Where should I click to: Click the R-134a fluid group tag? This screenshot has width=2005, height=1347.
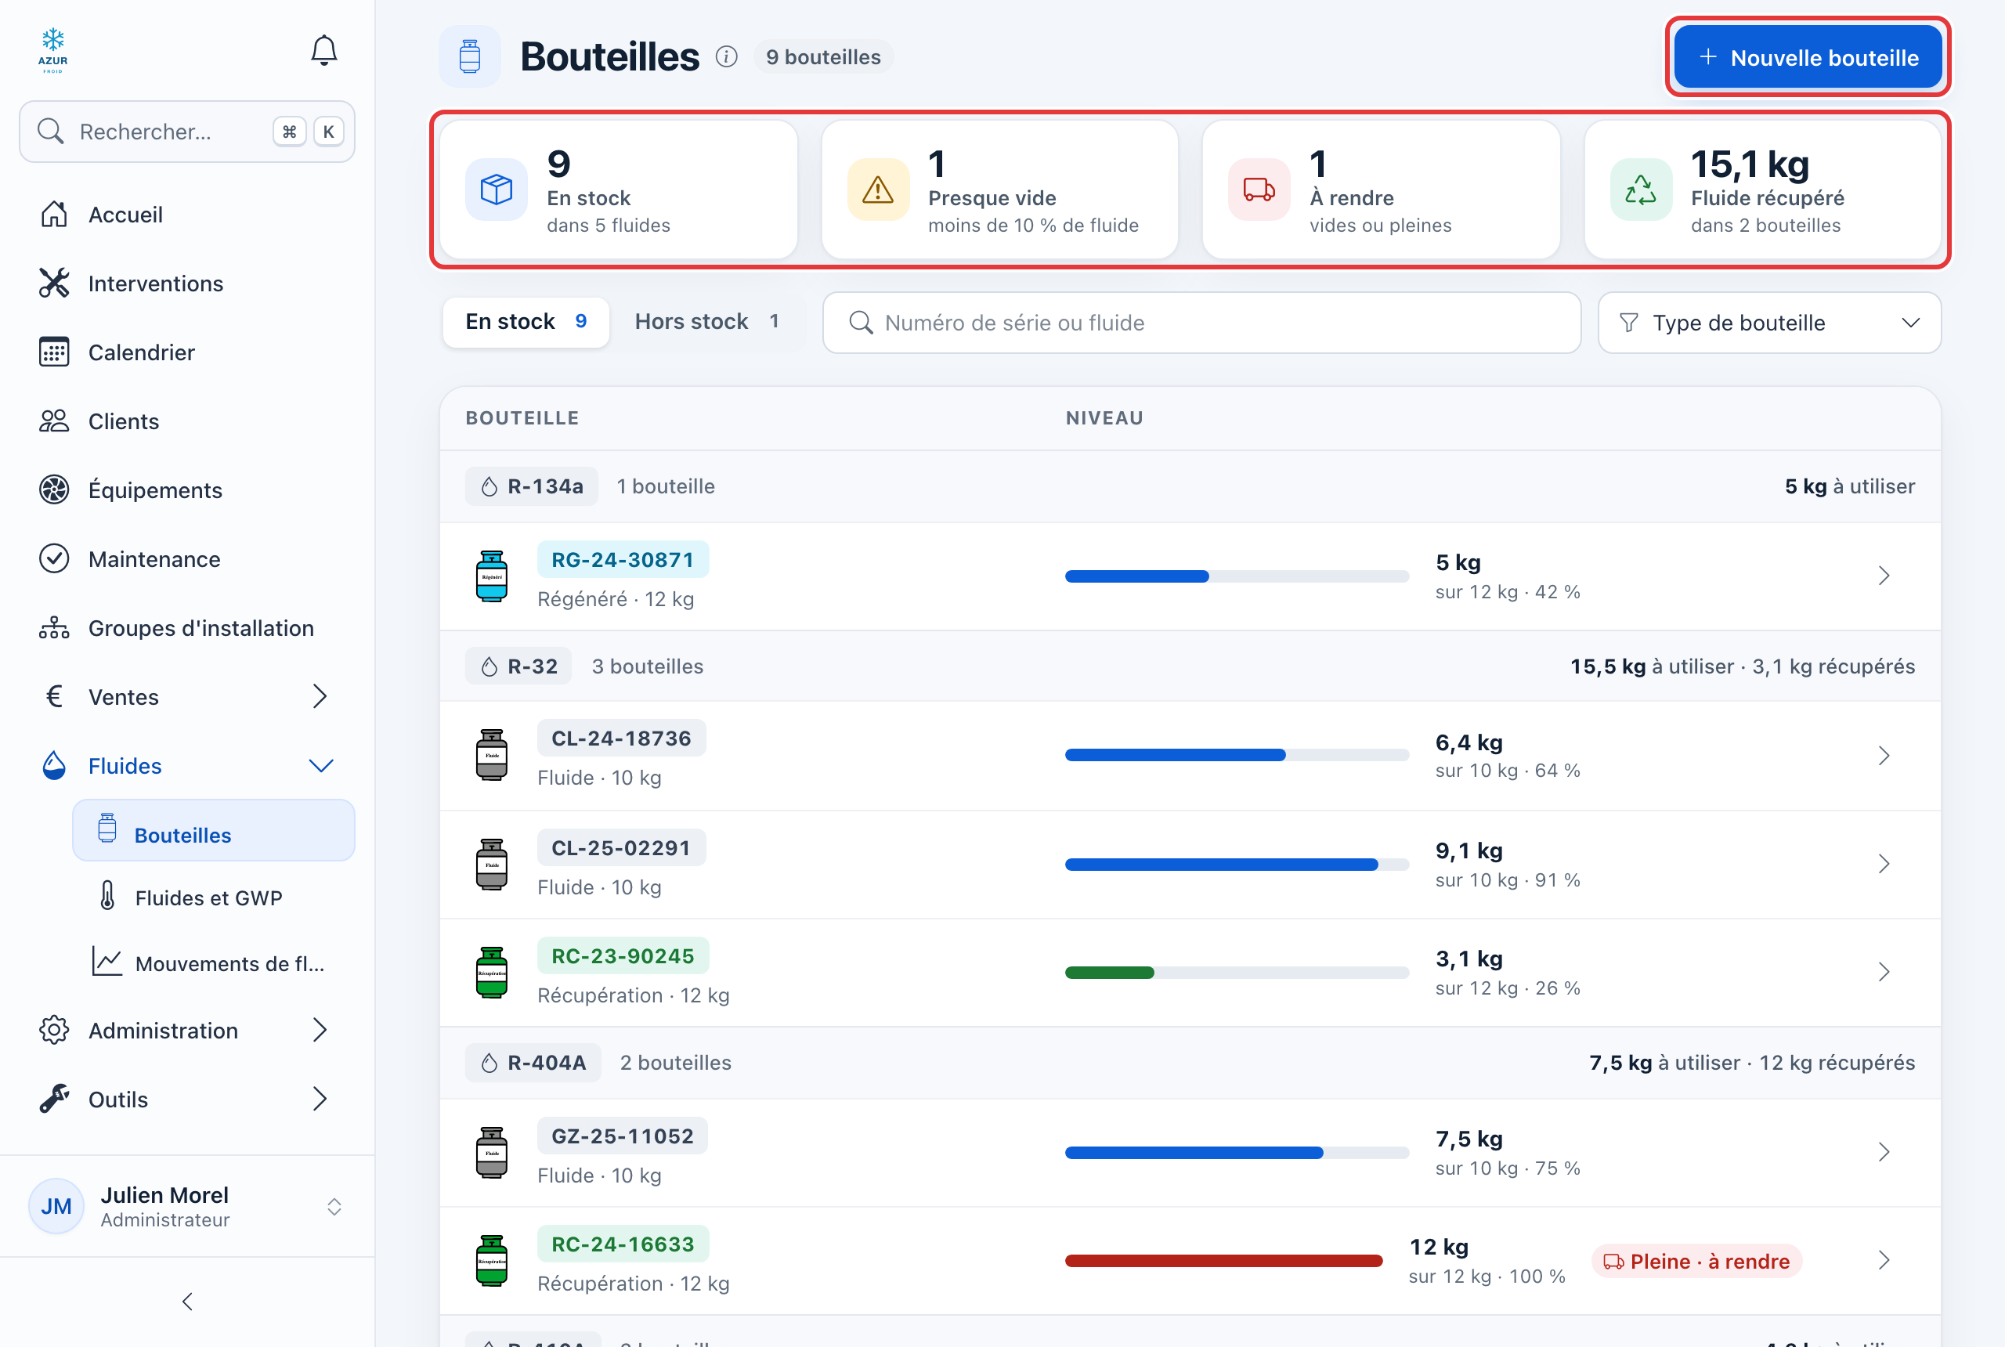(x=531, y=486)
